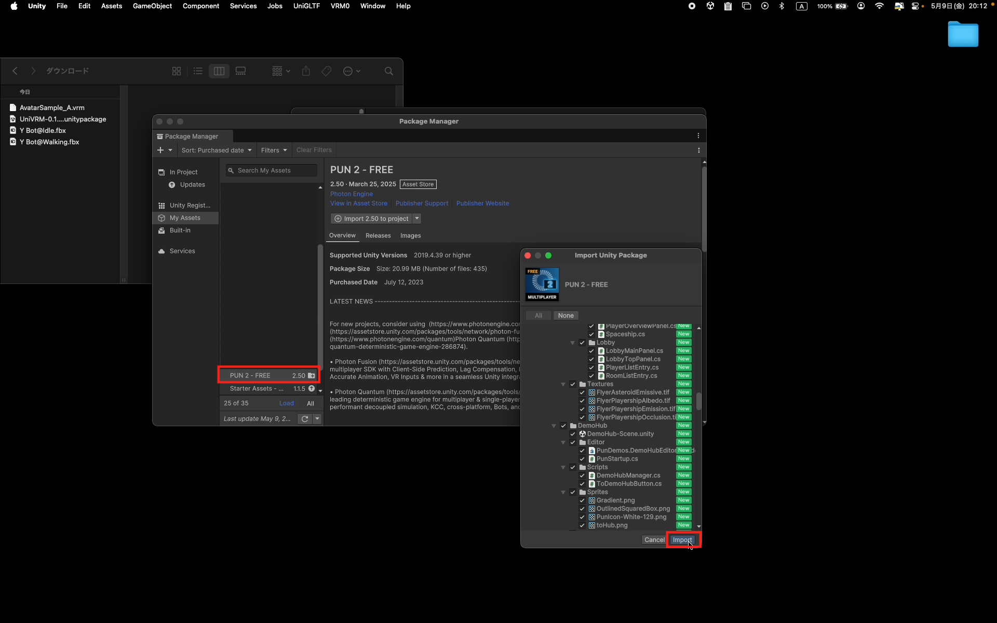This screenshot has width=997, height=623.
Task: Click the plus add-package icon in Package Manager
Action: click(160, 150)
